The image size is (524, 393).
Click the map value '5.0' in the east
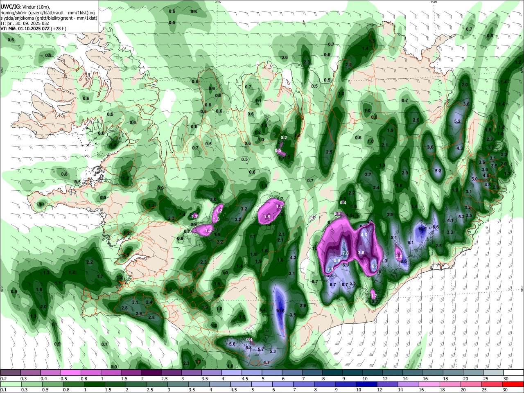[x=474, y=179]
